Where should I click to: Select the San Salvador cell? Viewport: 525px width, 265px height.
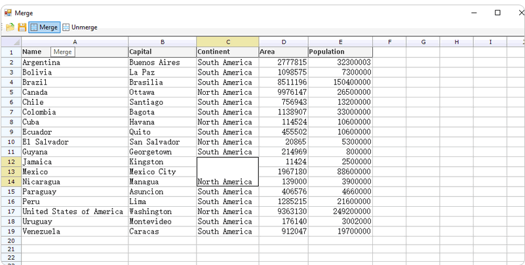(x=163, y=142)
